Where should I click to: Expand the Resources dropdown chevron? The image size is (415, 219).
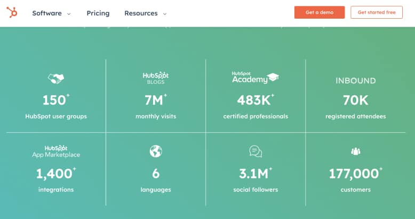click(x=165, y=14)
